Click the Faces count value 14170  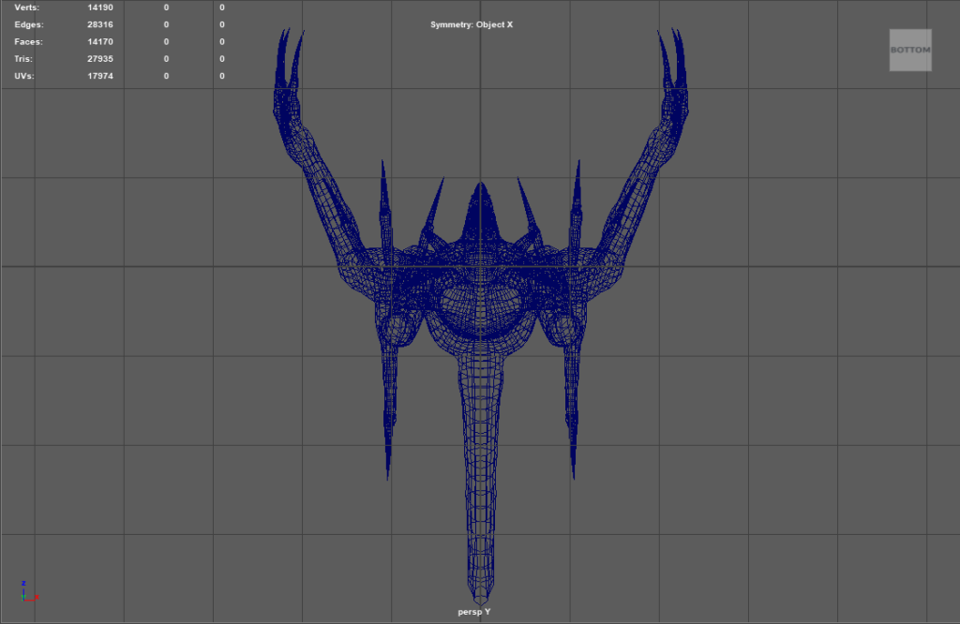point(100,41)
